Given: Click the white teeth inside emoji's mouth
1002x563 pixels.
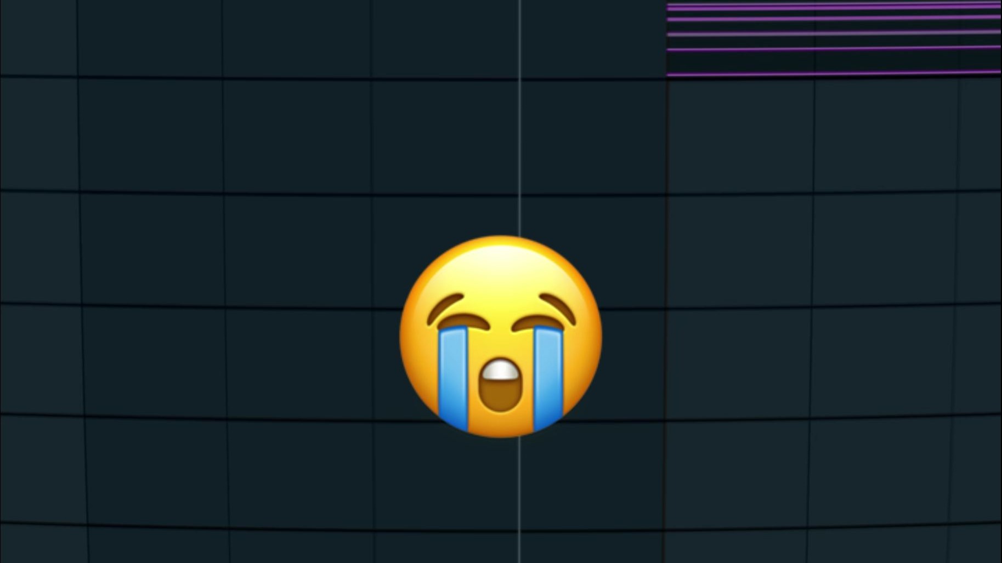Looking at the screenshot, I should coord(500,371).
